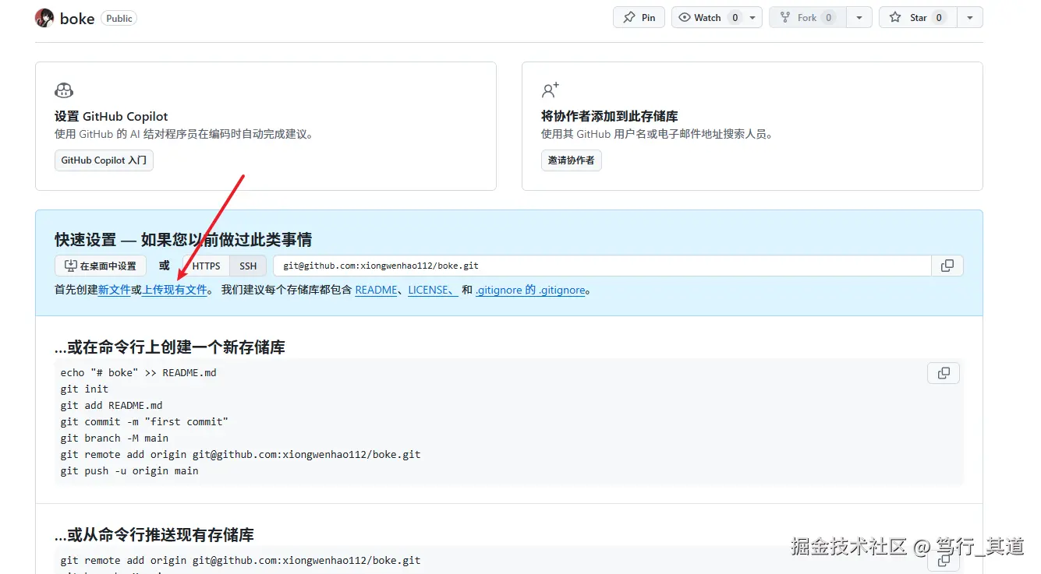This screenshot has width=1041, height=574.
Task: Click the 'git add README.md' line
Action: pos(112,405)
